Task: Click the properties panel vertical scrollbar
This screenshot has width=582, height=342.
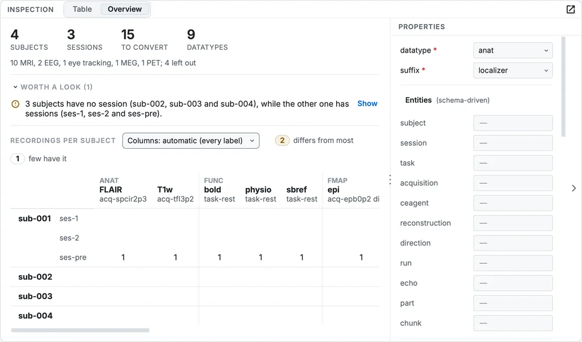Action: point(564,86)
